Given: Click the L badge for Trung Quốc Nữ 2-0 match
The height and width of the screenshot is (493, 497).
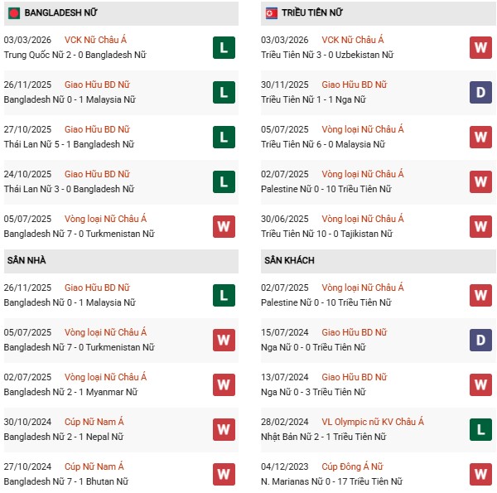Looking at the screenshot, I should (x=223, y=47).
